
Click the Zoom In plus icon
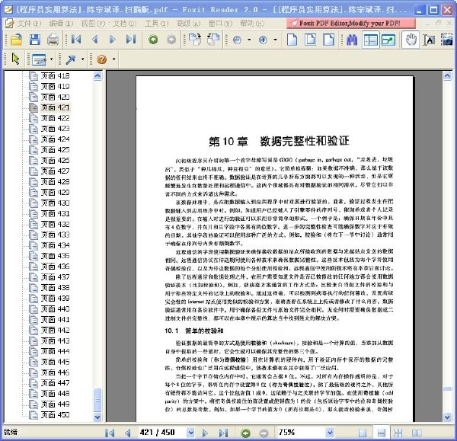[x=263, y=40]
